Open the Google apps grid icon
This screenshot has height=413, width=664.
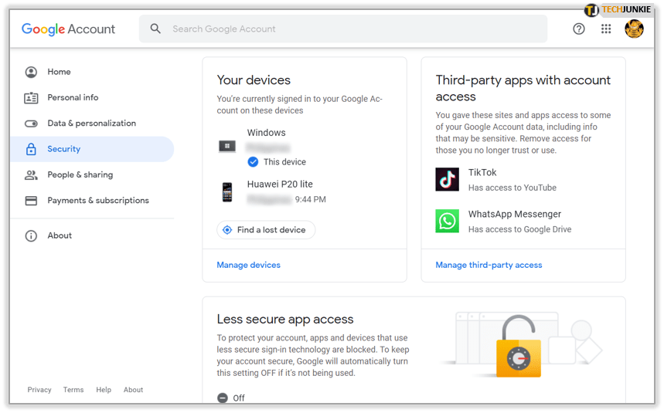606,29
